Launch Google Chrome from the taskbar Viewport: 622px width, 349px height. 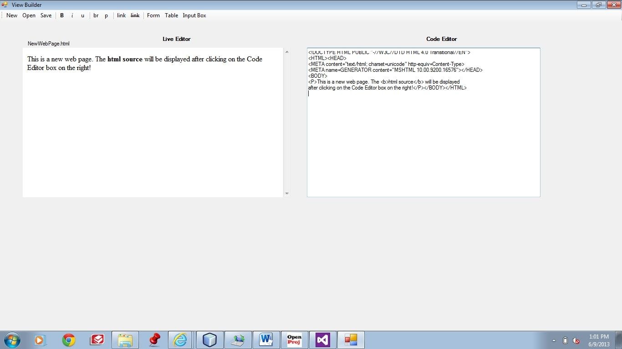tap(68, 339)
